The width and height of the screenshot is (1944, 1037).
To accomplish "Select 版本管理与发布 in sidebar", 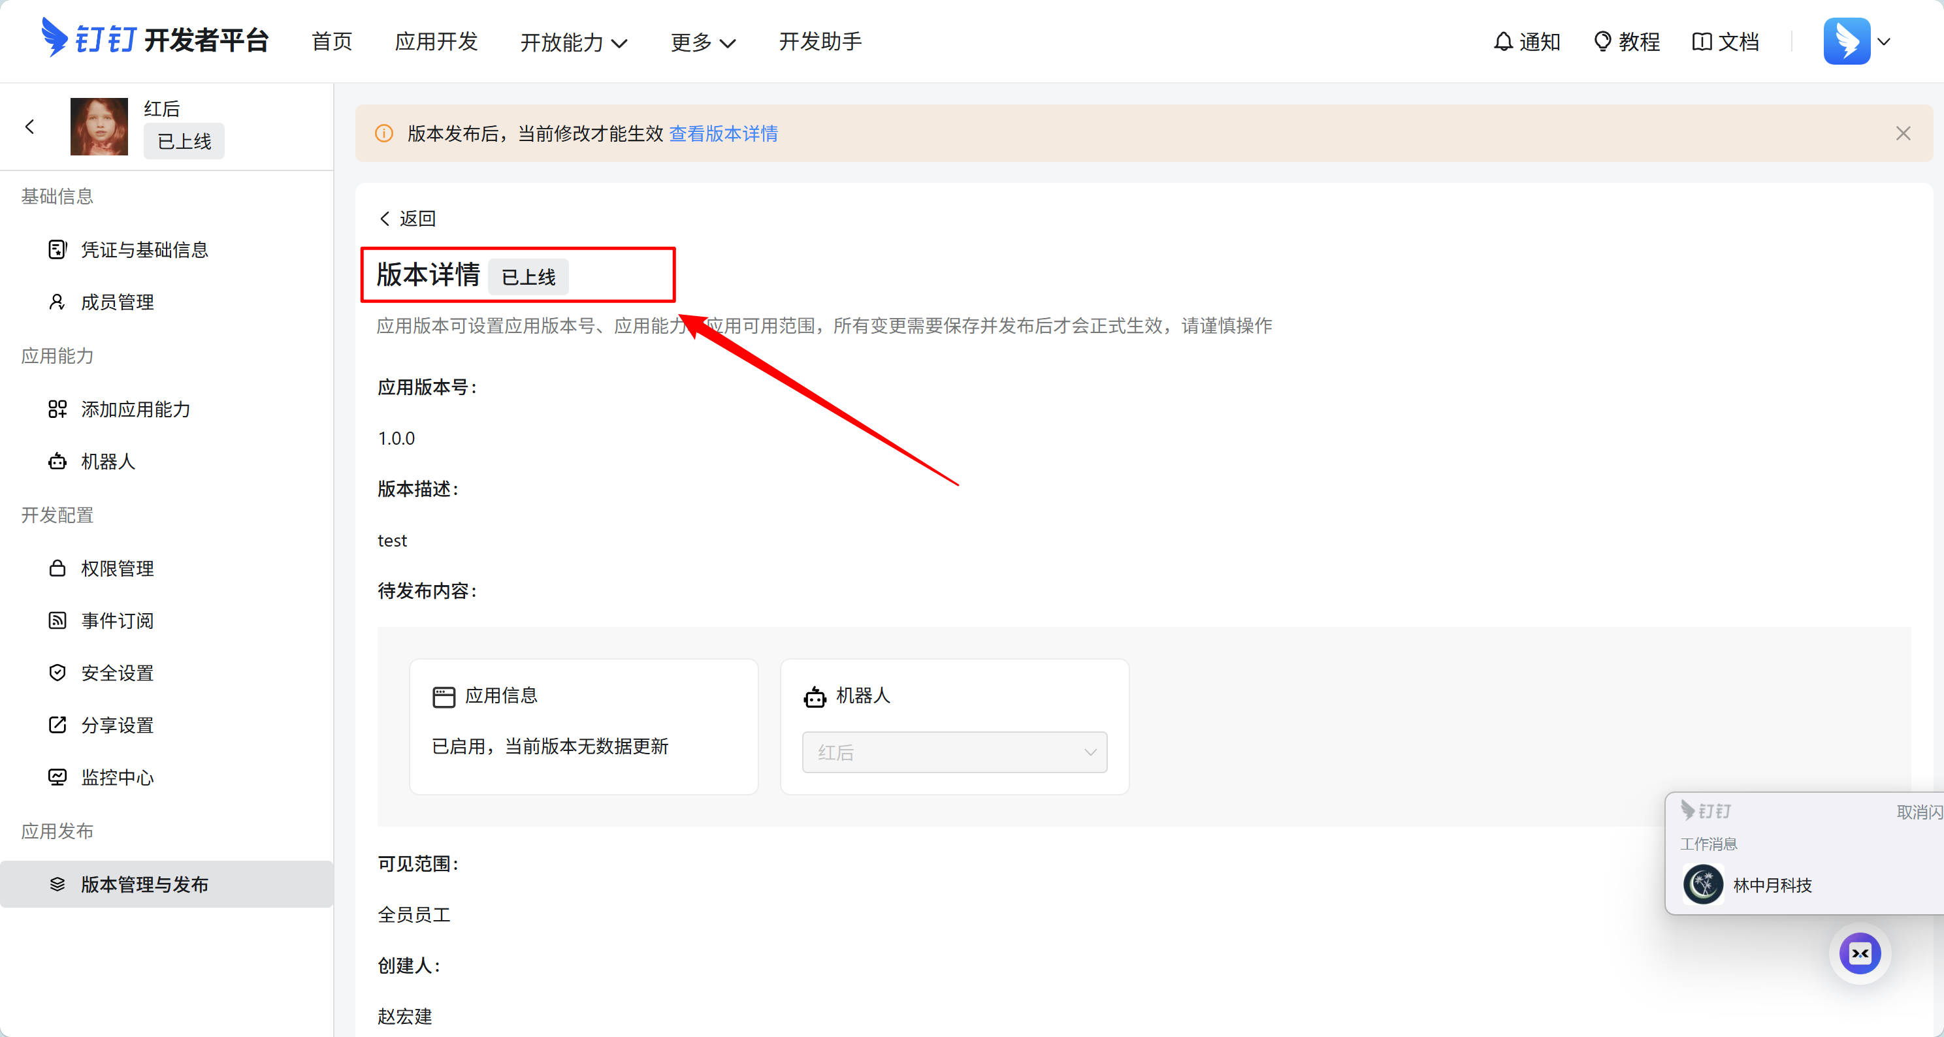I will (144, 884).
